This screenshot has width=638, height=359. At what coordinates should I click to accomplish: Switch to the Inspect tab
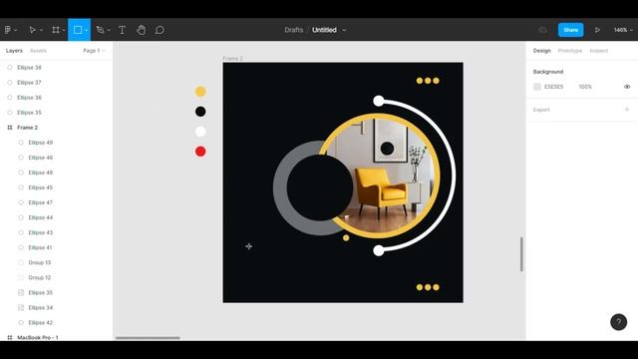click(x=598, y=51)
